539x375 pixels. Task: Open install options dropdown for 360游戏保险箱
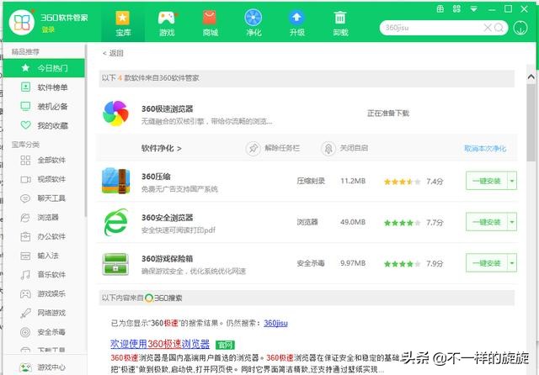click(512, 263)
